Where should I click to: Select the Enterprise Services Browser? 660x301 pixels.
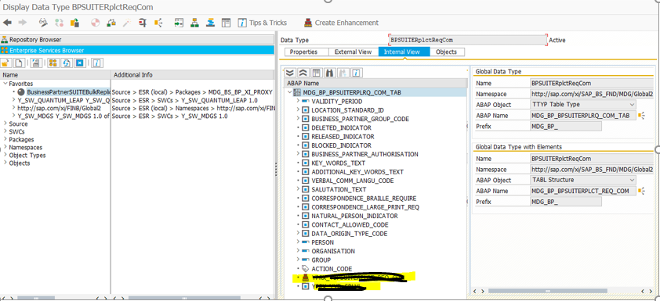(x=137, y=50)
